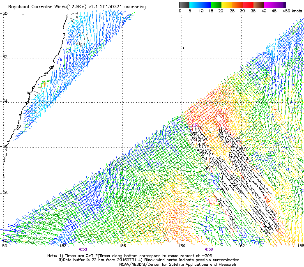Screen dimensions: 304x267
Task: Click the green 15–20 knots legend segment
Action: tap(216, 5)
